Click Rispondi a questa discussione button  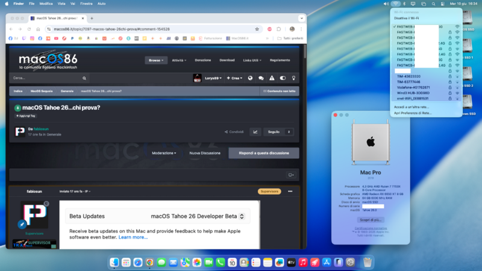tap(264, 153)
